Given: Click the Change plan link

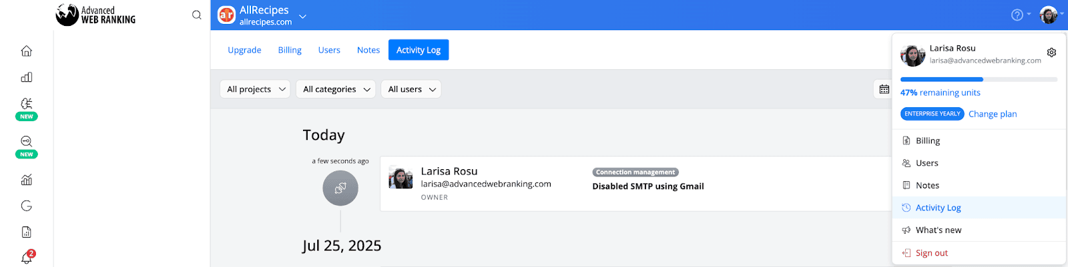Looking at the screenshot, I should 993,114.
